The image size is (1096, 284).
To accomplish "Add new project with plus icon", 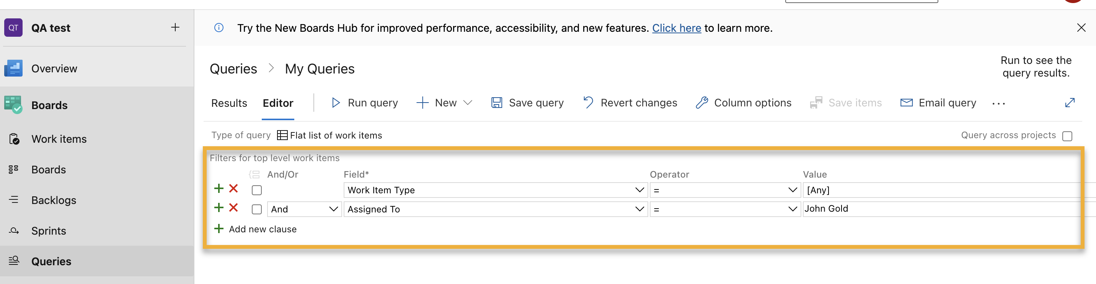I will coord(175,28).
